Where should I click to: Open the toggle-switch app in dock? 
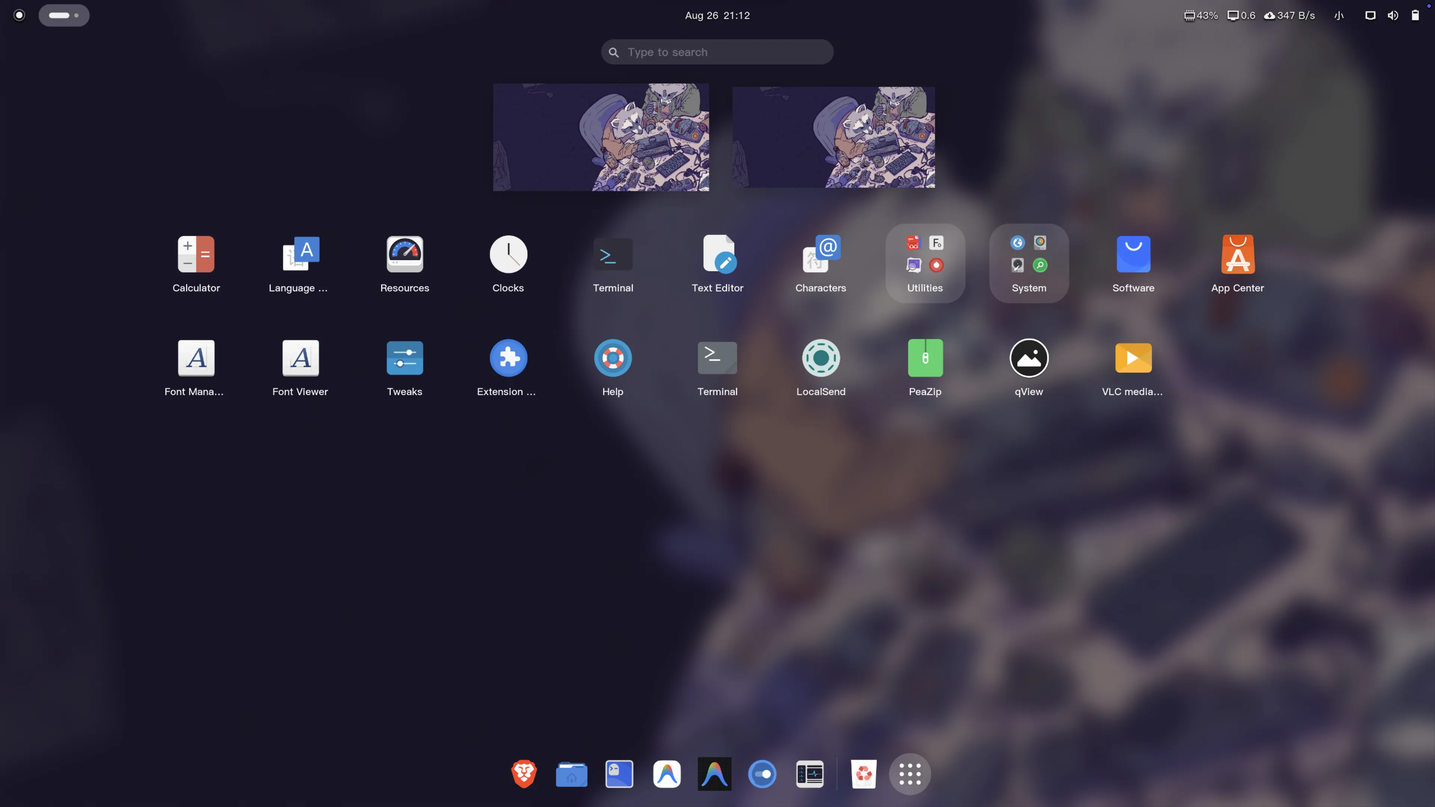[762, 774]
